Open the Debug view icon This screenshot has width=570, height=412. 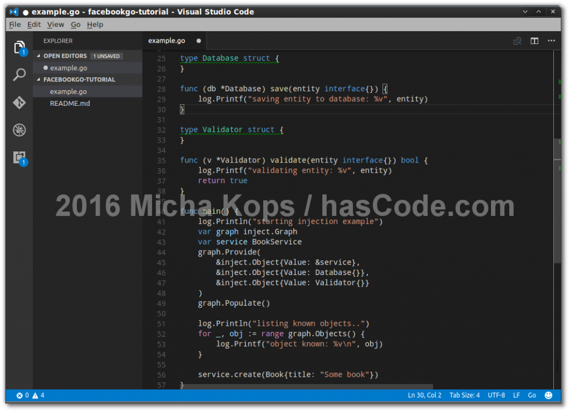pyautogui.click(x=18, y=130)
